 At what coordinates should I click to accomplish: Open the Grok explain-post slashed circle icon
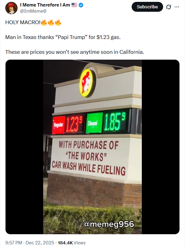tap(169, 7)
